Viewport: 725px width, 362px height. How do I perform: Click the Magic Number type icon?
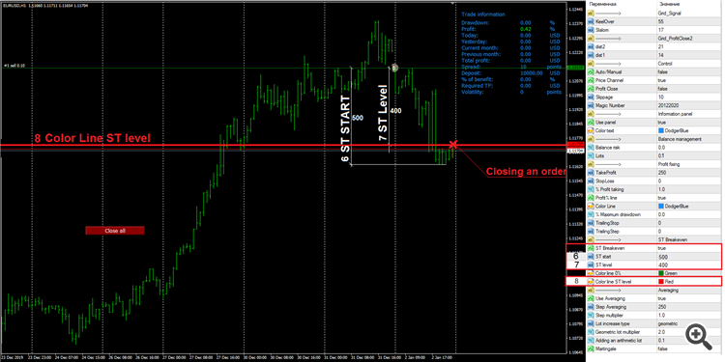coord(590,105)
